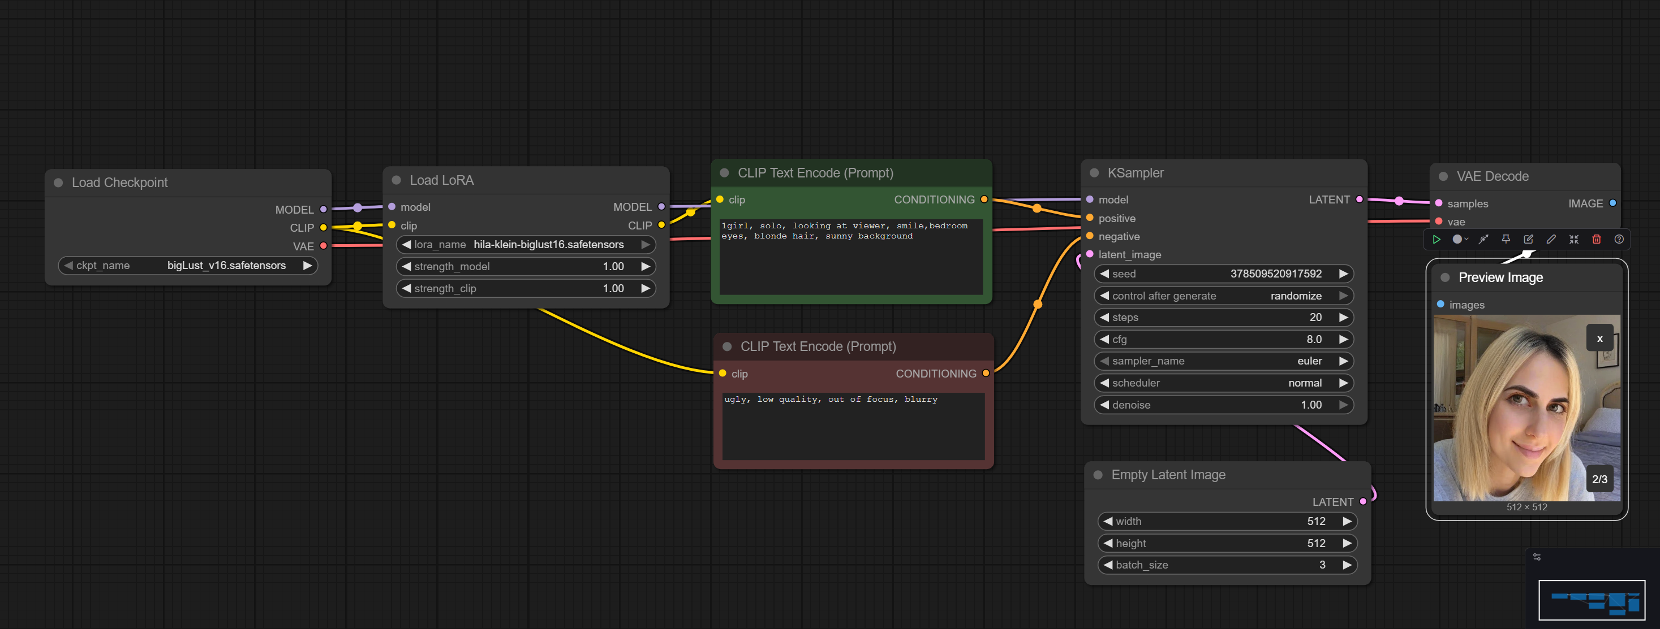Open node help question mark icon
This screenshot has height=629, width=1660.
tap(1619, 240)
